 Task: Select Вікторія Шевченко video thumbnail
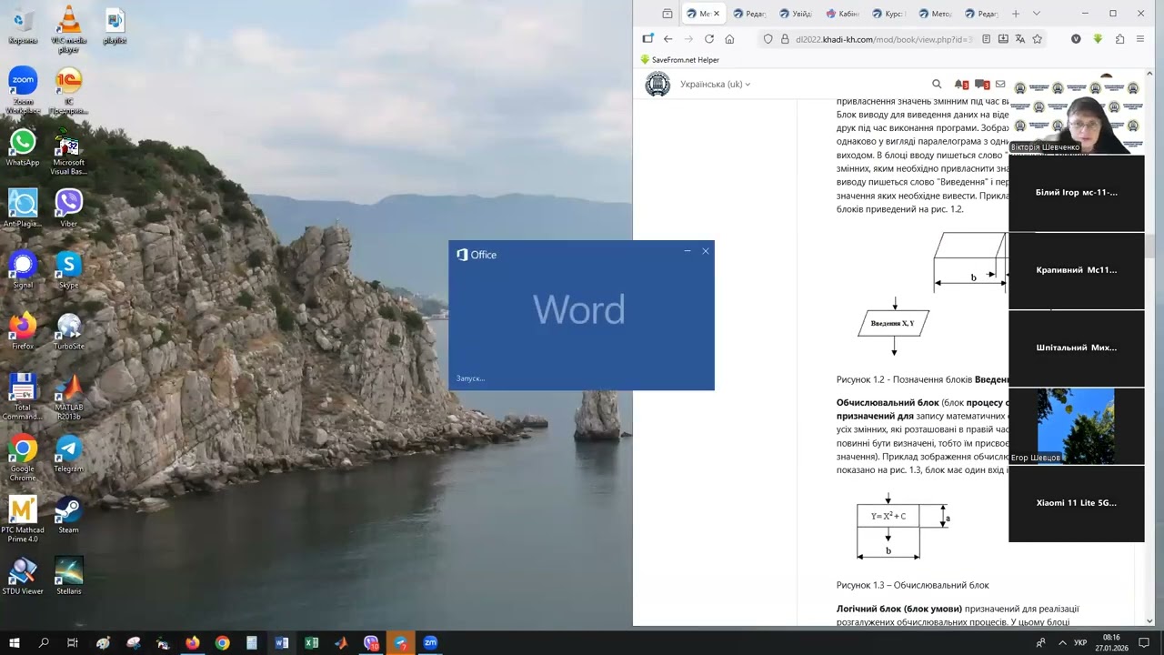pyautogui.click(x=1077, y=114)
